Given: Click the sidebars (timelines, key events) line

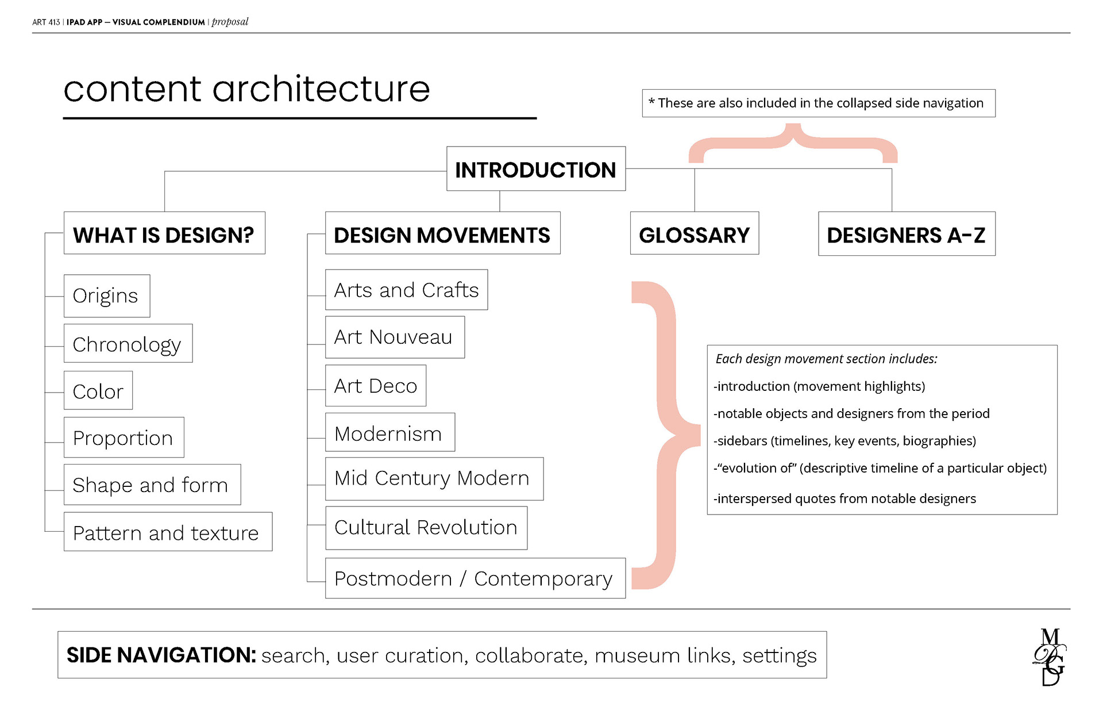Looking at the screenshot, I should click(844, 441).
